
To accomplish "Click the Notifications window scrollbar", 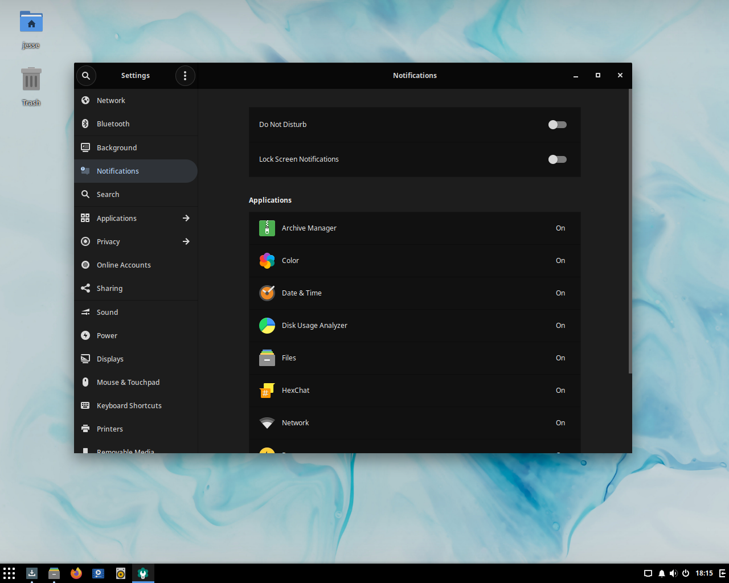I will pyautogui.click(x=630, y=231).
